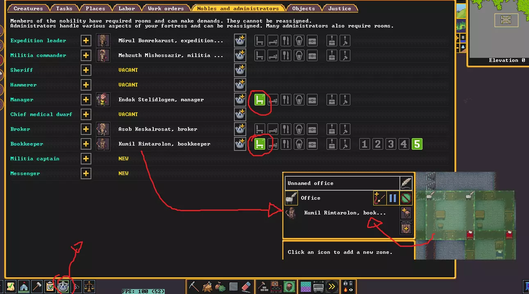The width and height of the screenshot is (529, 294).
Task: Switch to the Labor tab
Action: [x=127, y=8]
